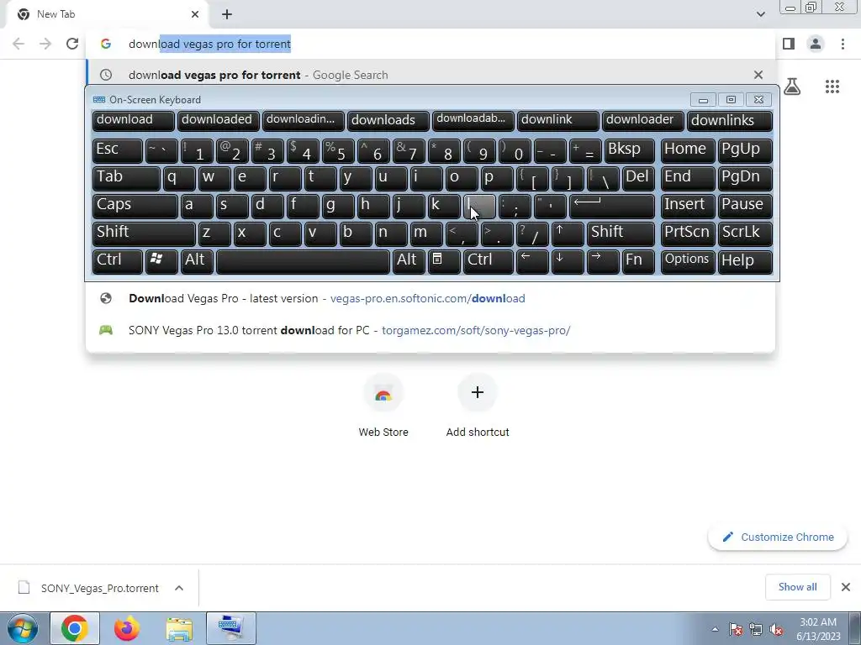Tap the Tab key on On-Screen Keyboard
The image size is (861, 645).
coord(126,178)
